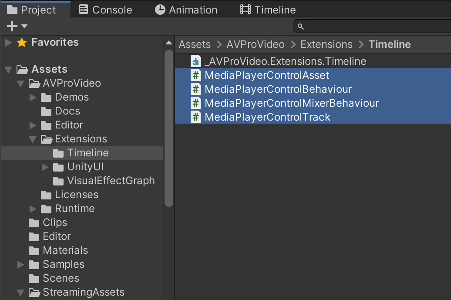Collapse the Extensions folder arrow

(x=33, y=139)
